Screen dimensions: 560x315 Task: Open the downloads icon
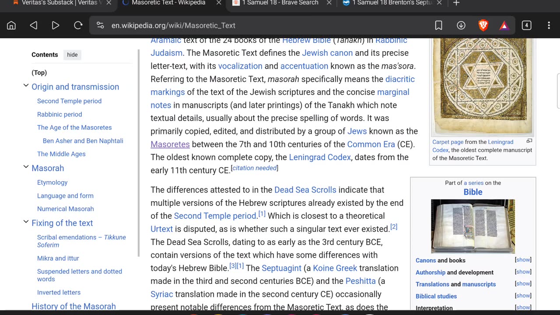[461, 25]
